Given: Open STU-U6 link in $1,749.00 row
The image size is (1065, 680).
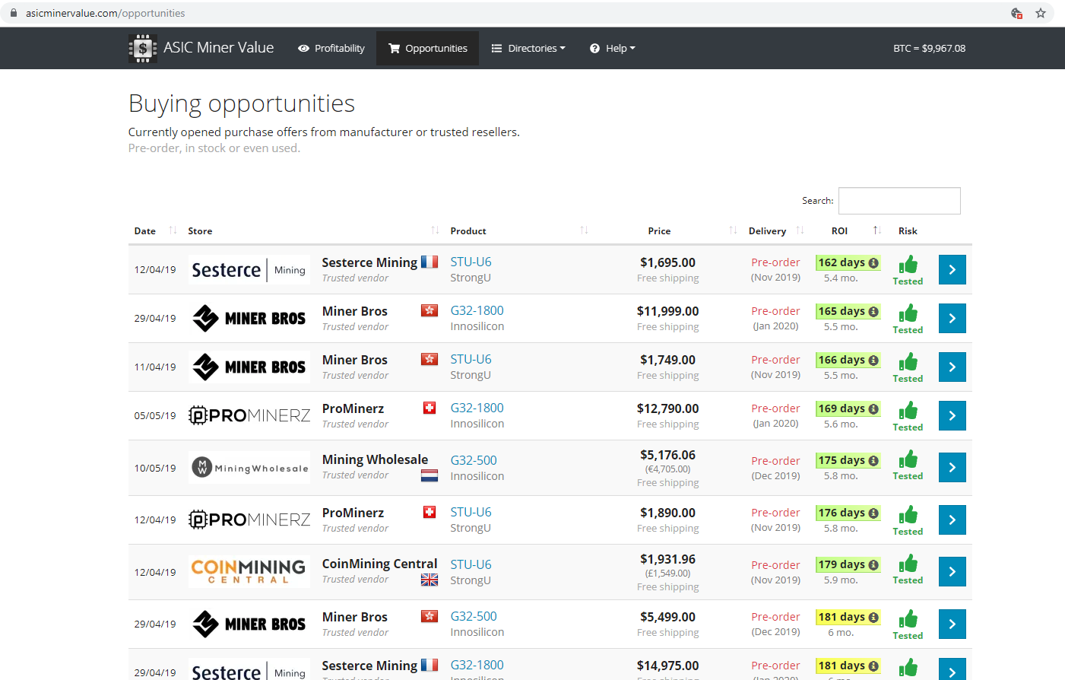Looking at the screenshot, I should pos(471,359).
